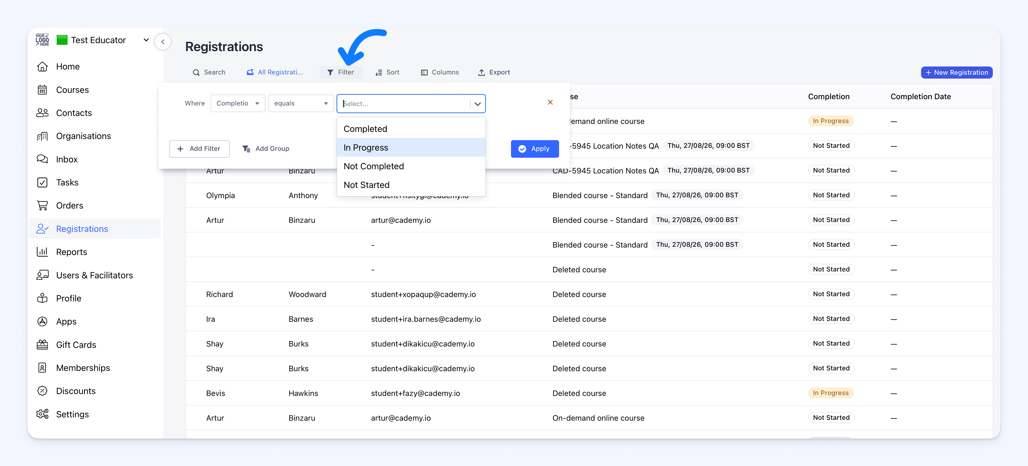Go to Memberships in the sidebar
Viewport: 1028px width, 466px height.
coord(95,367)
